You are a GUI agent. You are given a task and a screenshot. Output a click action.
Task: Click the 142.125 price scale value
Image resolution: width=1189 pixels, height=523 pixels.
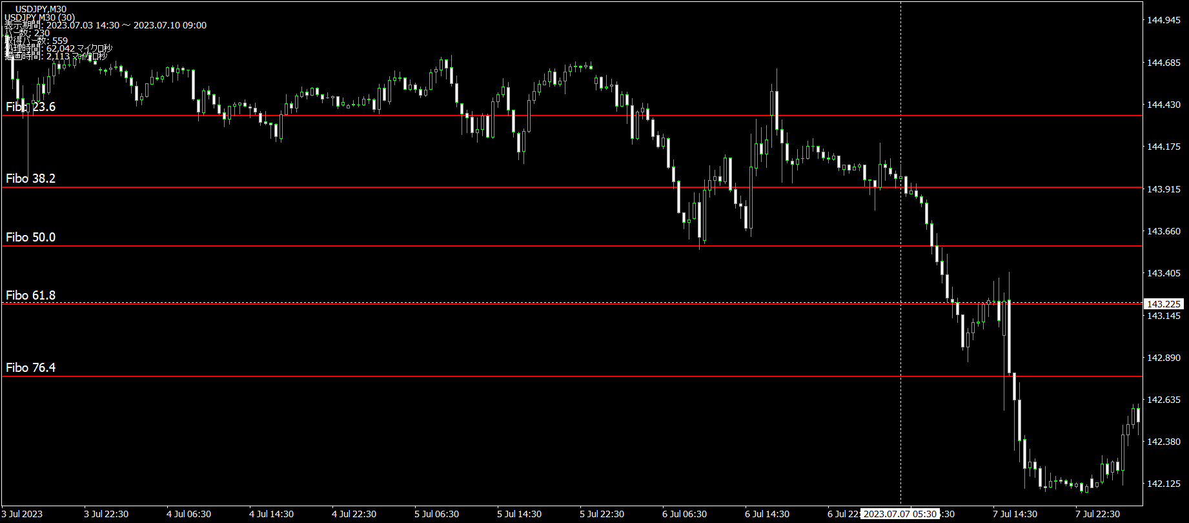click(x=1163, y=484)
